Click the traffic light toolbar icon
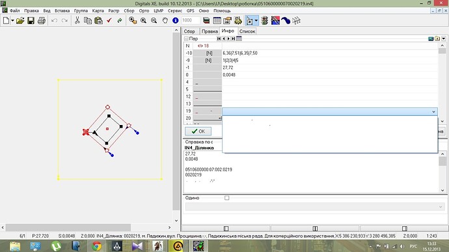The width and height of the screenshot is (449, 252). coord(265,21)
